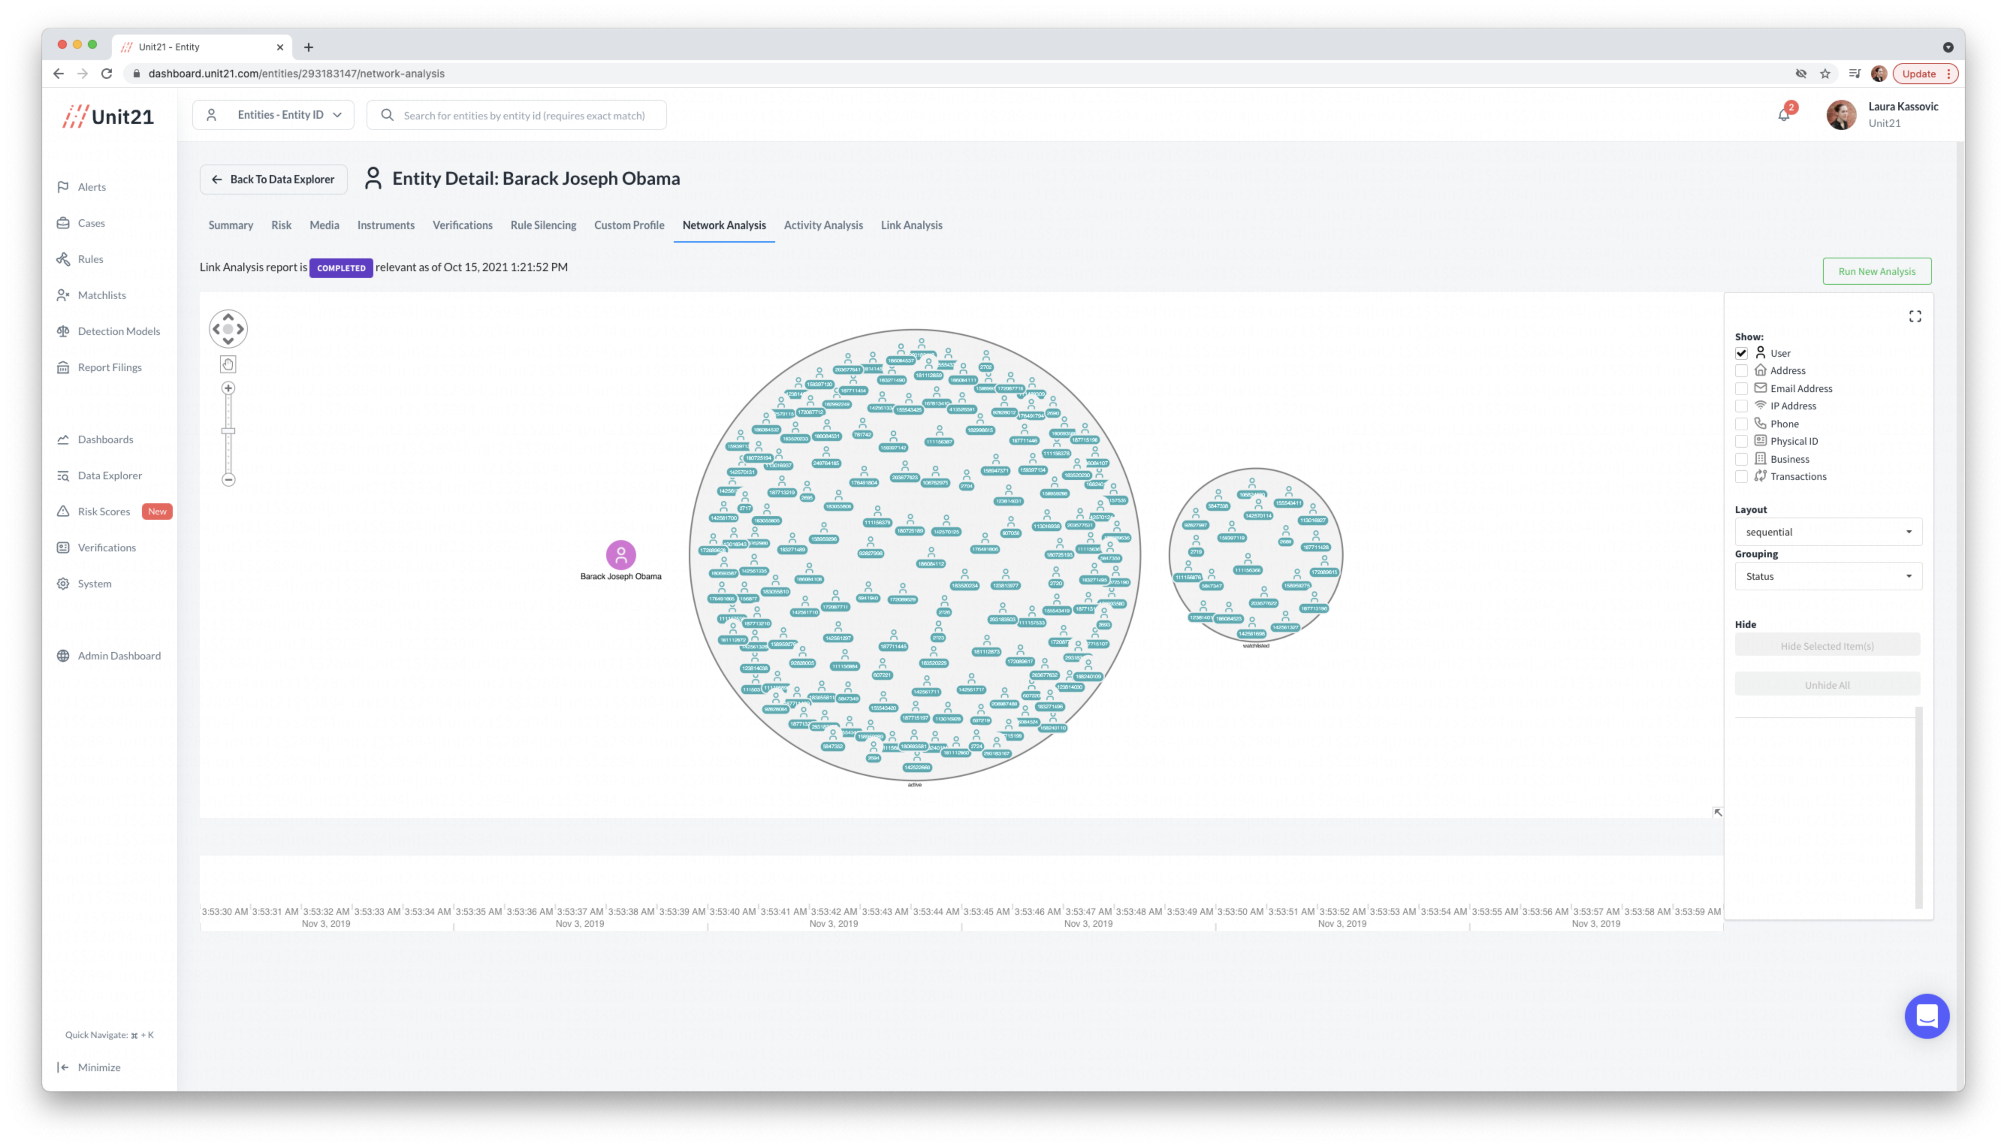Click the zoom-out minus icon on graph
This screenshot has width=2007, height=1147.
228,480
